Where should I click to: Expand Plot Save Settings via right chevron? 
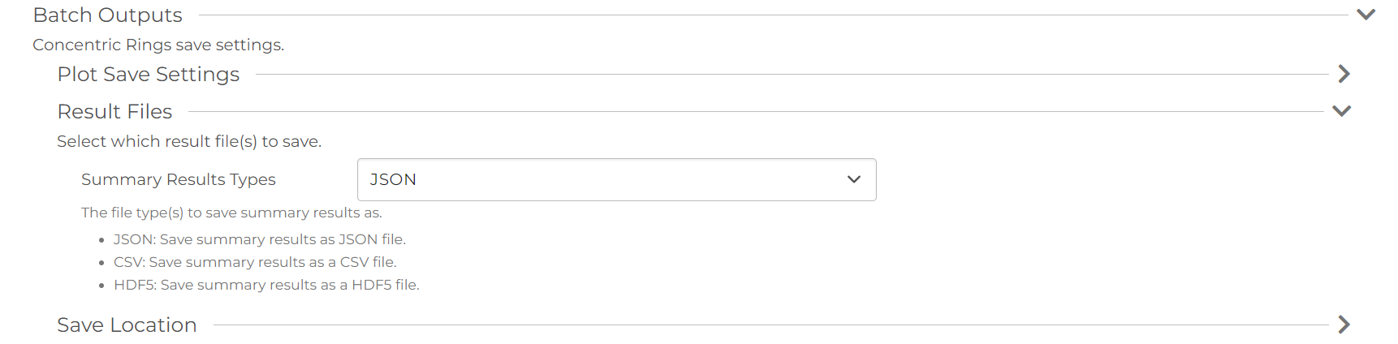click(x=1344, y=74)
